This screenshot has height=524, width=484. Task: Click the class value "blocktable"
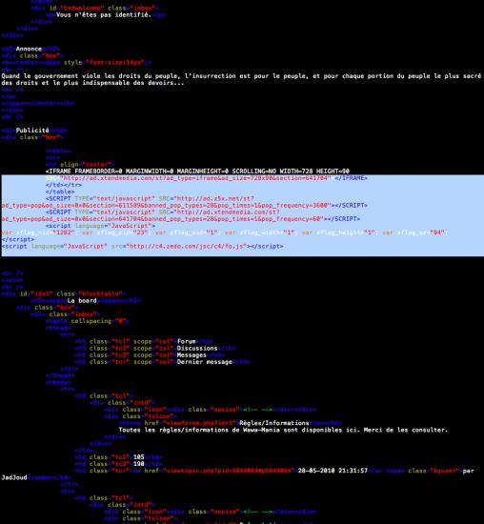coord(100,293)
